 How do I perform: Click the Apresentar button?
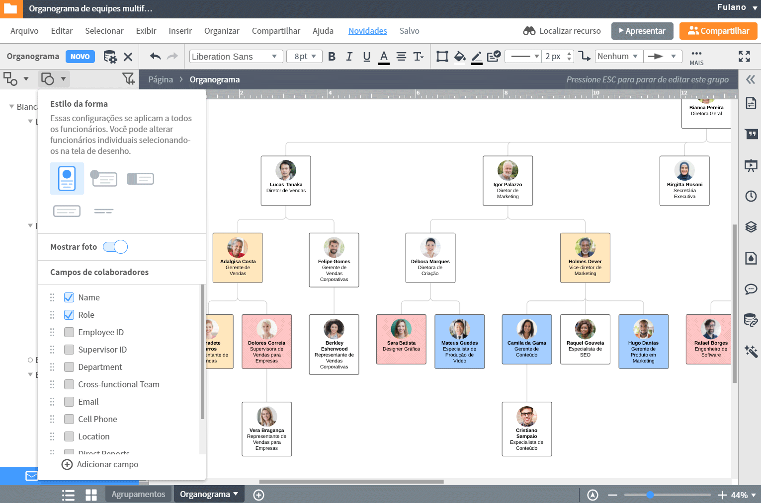(x=642, y=31)
